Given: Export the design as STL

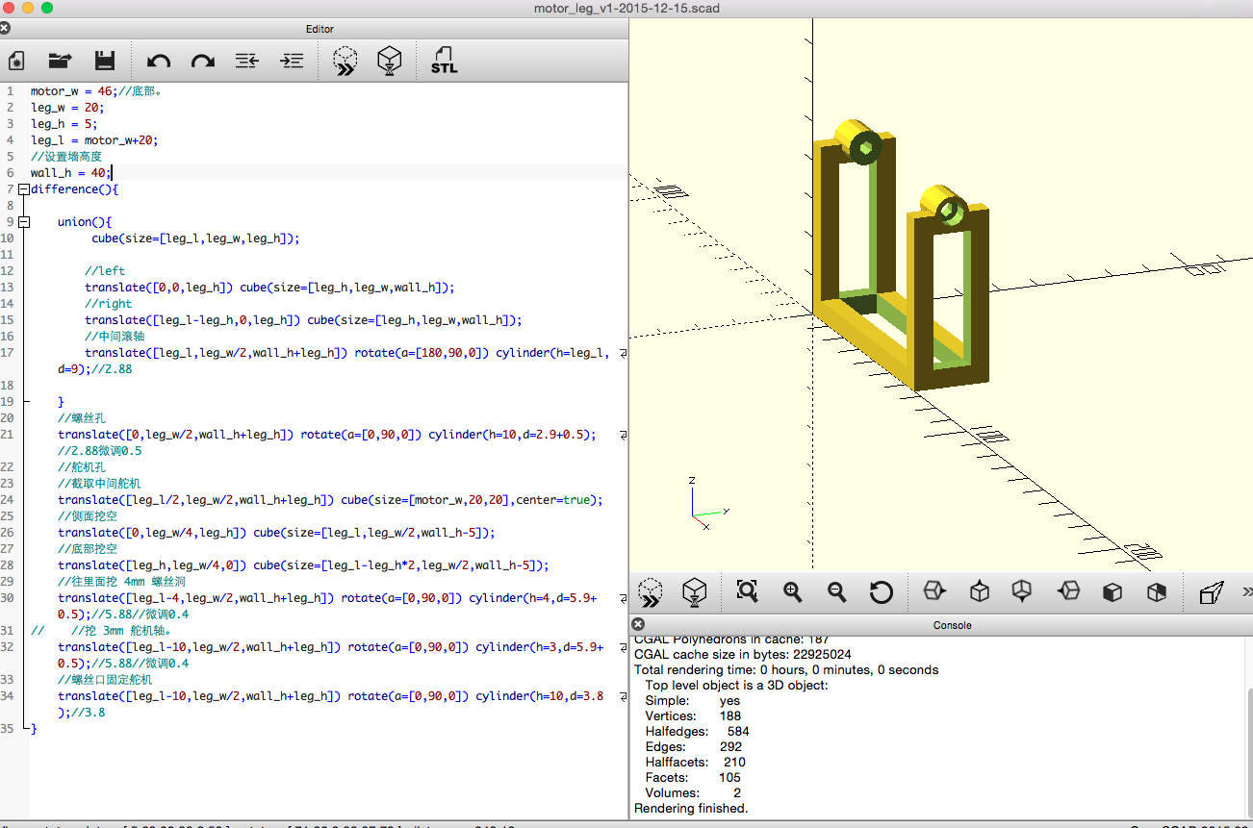Looking at the screenshot, I should 444,61.
